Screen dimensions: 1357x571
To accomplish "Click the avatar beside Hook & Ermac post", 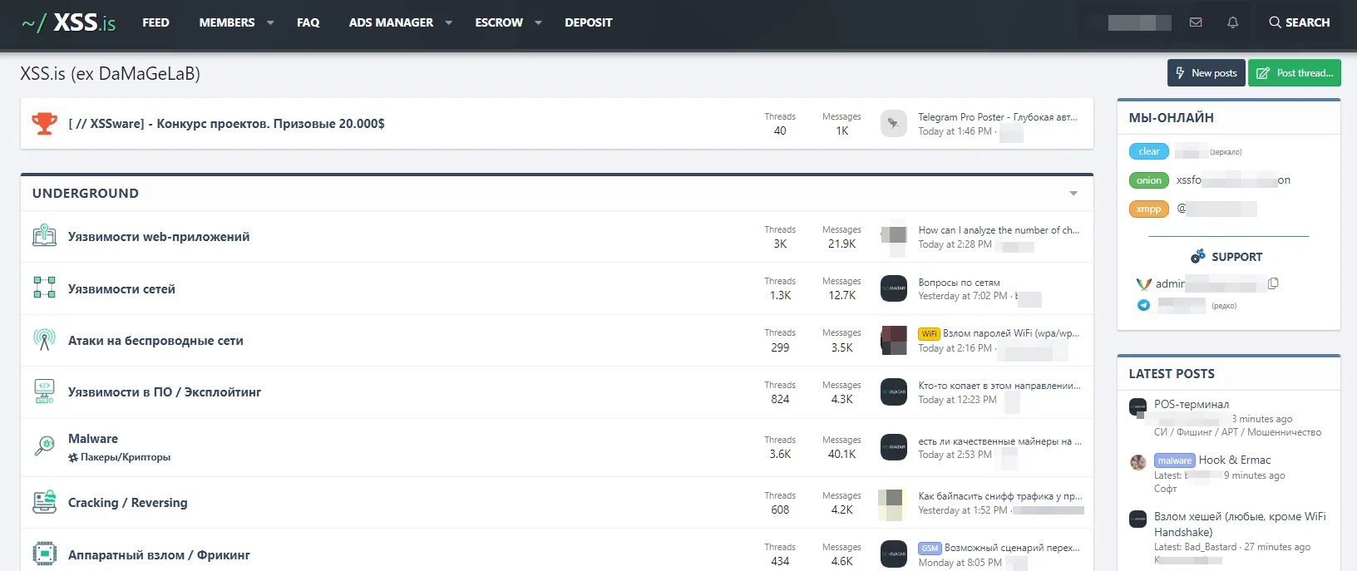I will coord(1138,463).
